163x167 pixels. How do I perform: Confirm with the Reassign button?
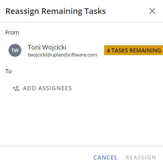[141, 158]
